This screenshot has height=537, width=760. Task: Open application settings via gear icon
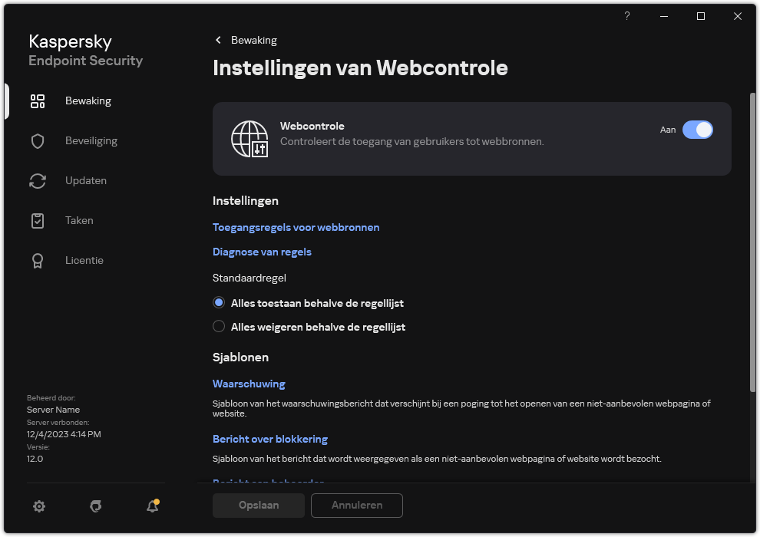pos(39,506)
